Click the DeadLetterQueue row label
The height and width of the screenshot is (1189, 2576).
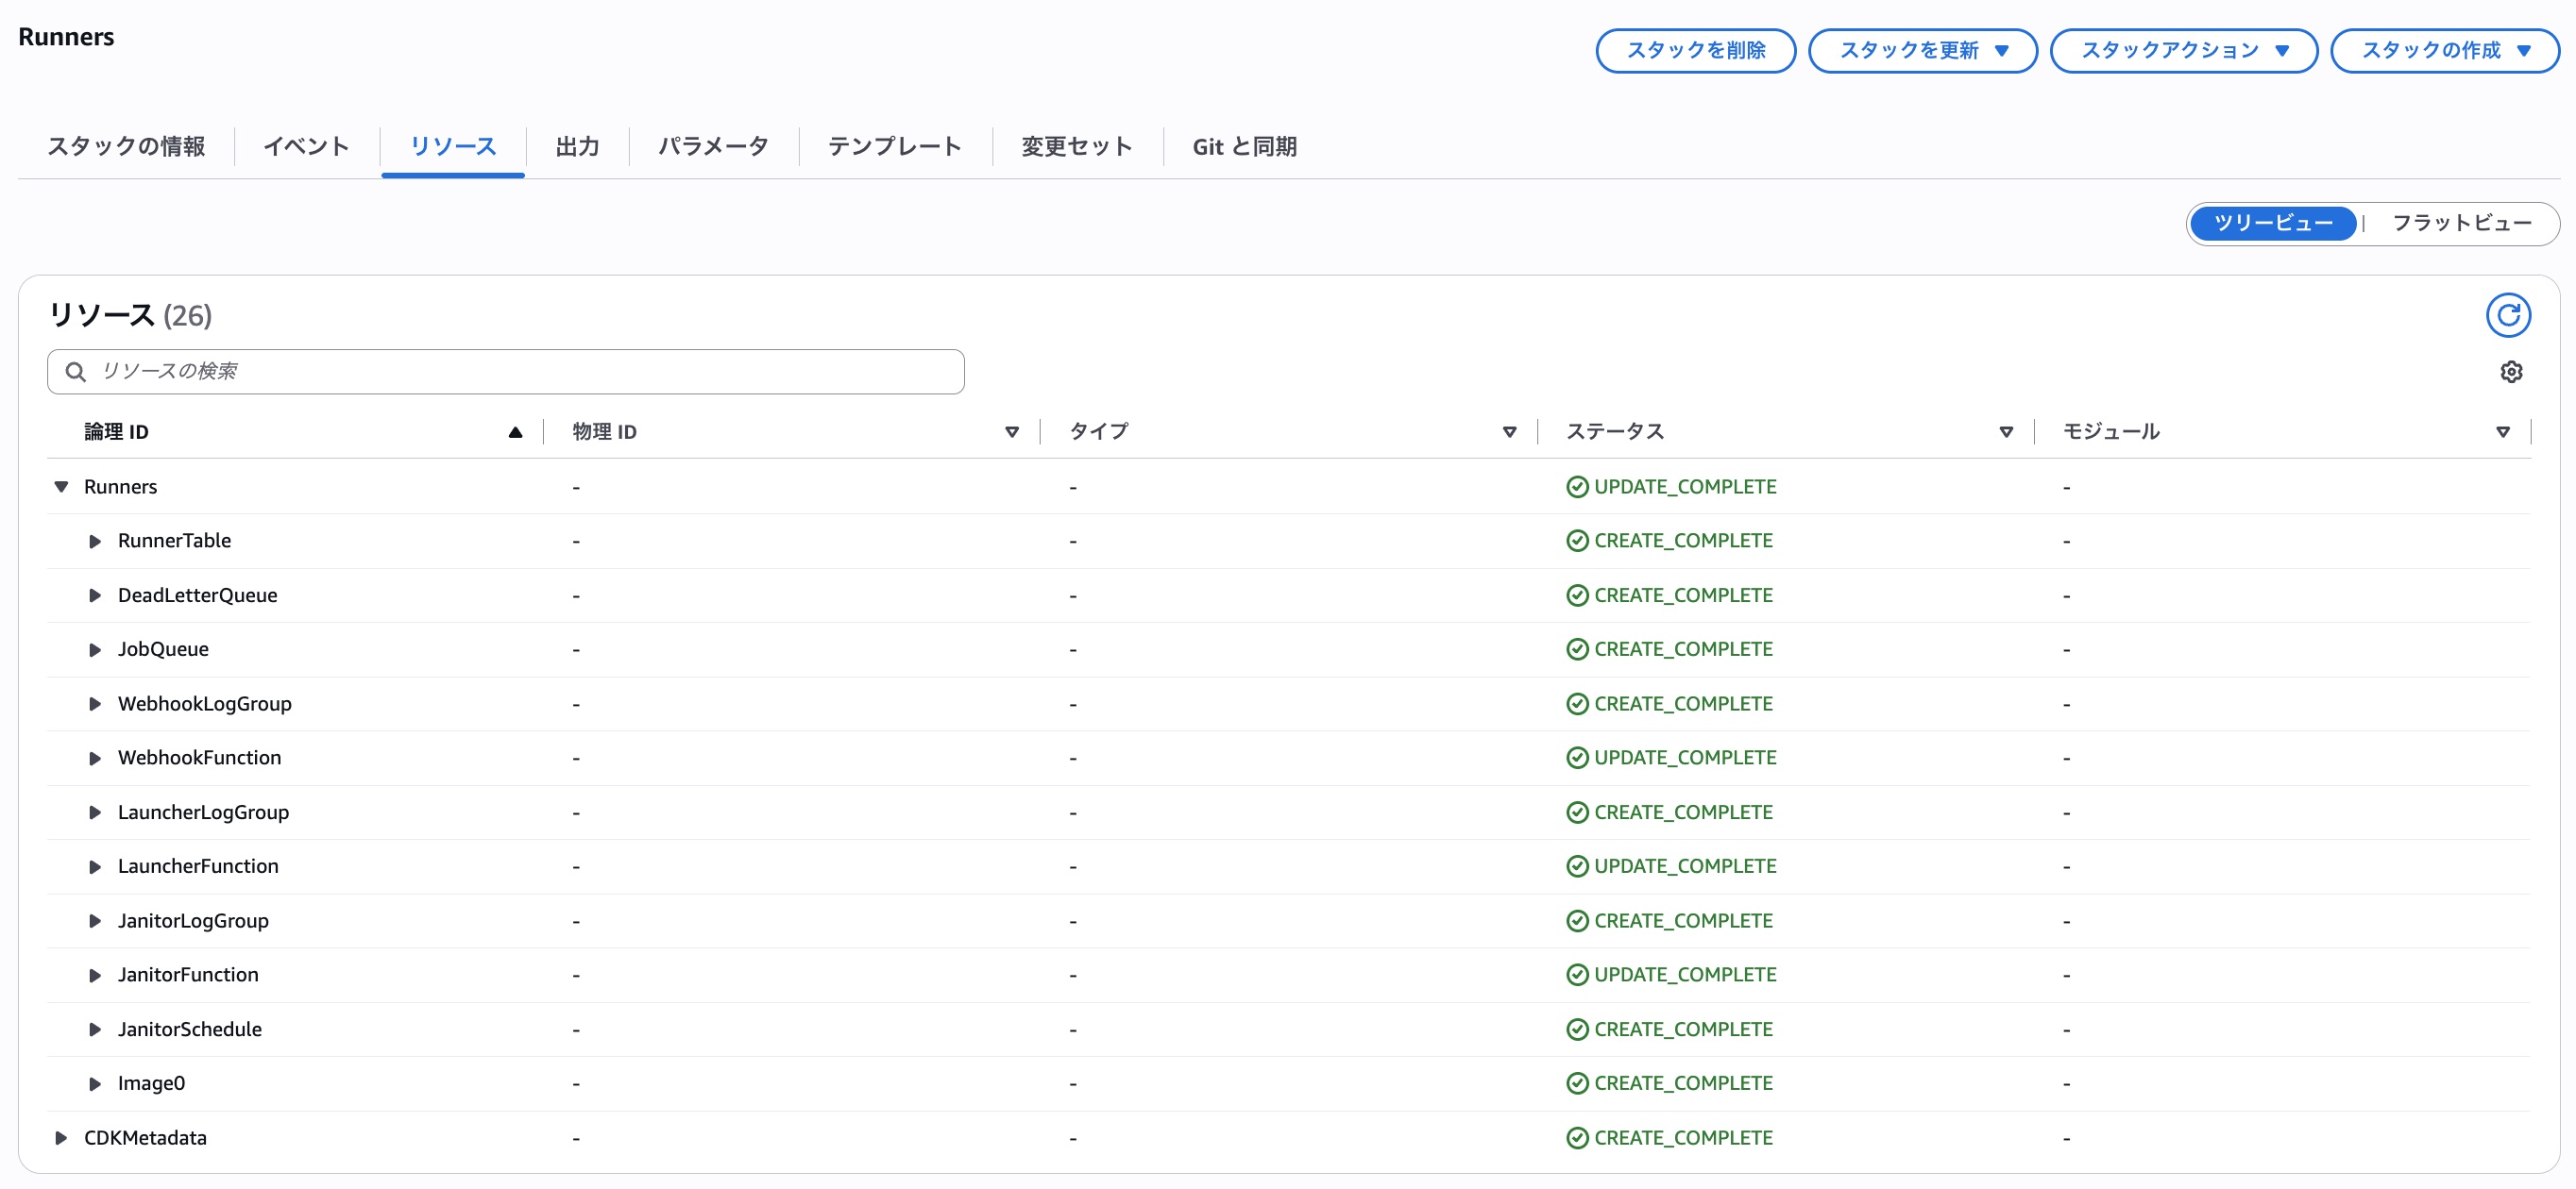(x=197, y=595)
